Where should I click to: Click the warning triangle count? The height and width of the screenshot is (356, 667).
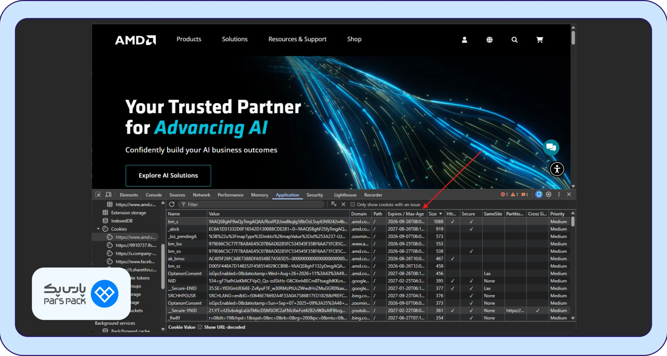(514, 195)
